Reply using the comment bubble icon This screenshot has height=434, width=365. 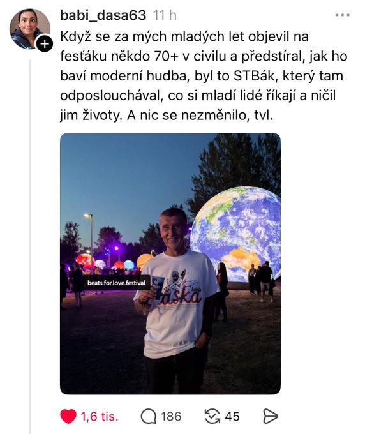149,417
